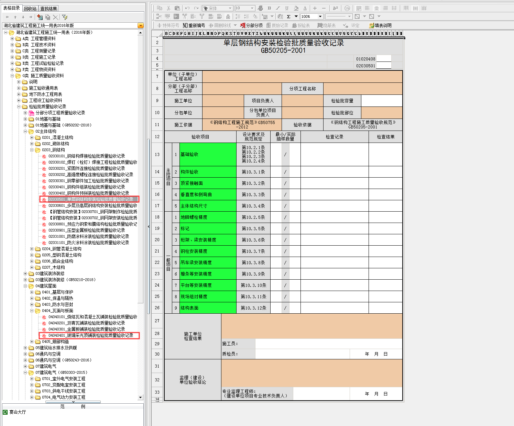
Task: Select 04040401_玻璃采光顶铺装 tree item
Action: click(91, 335)
